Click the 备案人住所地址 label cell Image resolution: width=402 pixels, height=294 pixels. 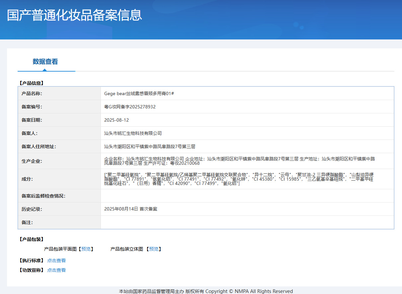(59, 147)
